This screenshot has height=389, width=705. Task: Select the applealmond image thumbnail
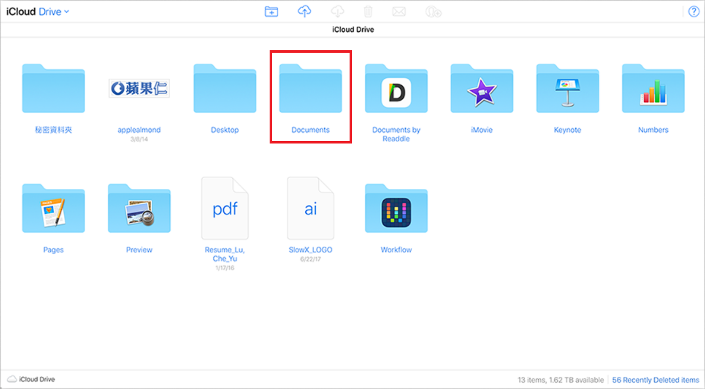point(139,88)
